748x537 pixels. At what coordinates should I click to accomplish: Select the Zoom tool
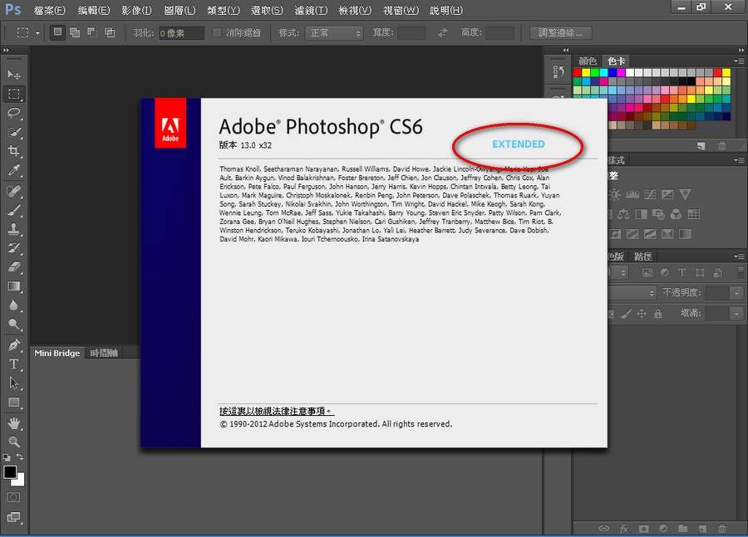coord(14,442)
